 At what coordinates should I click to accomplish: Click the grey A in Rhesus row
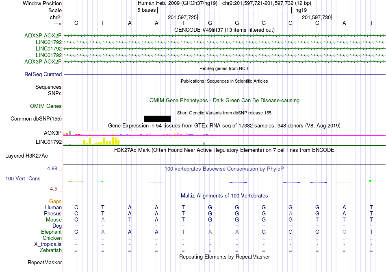click(291, 213)
